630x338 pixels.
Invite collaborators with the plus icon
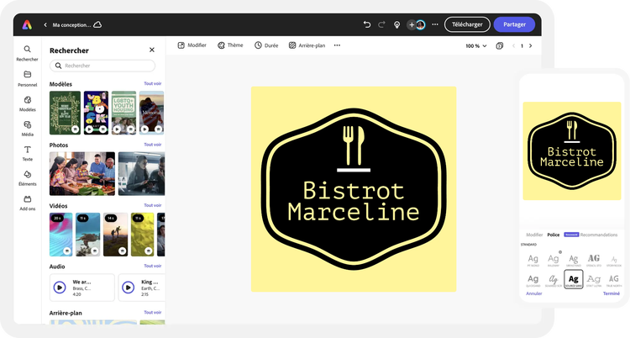[412, 25]
